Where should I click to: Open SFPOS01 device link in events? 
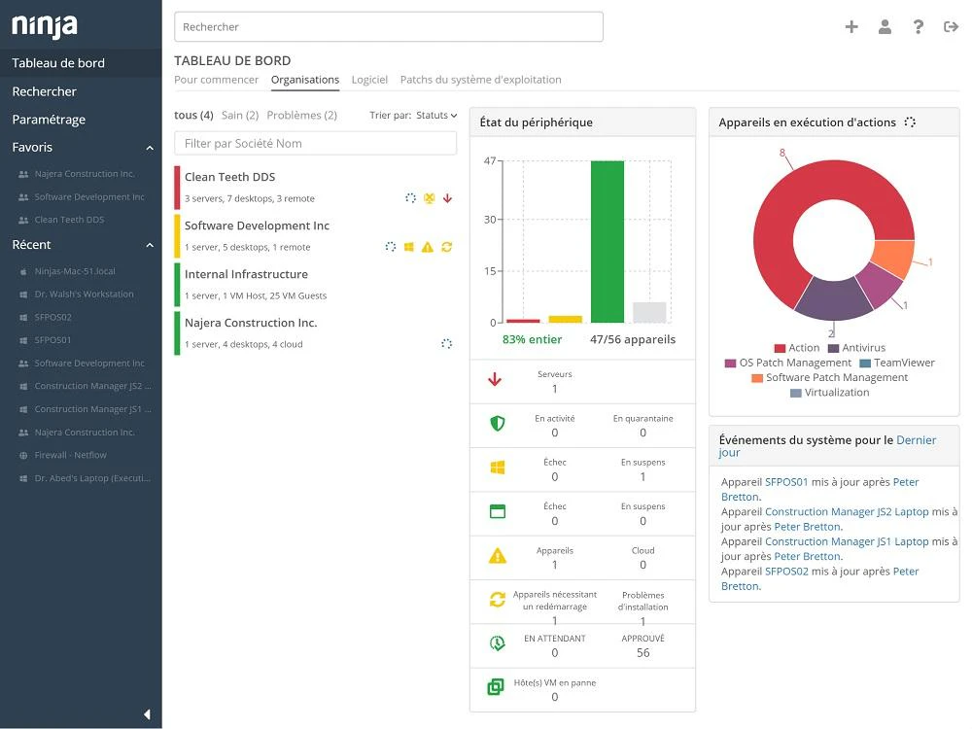click(786, 482)
